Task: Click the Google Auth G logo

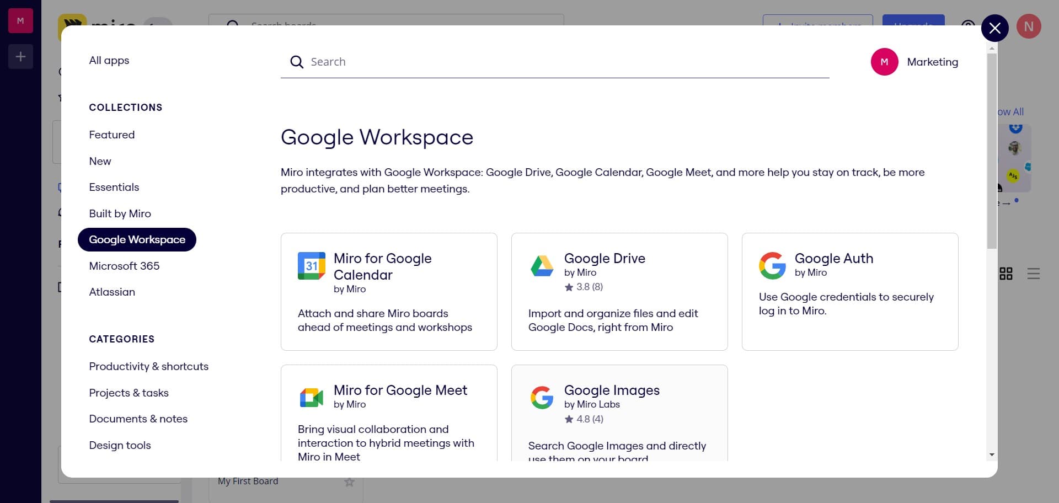Action: point(772,266)
